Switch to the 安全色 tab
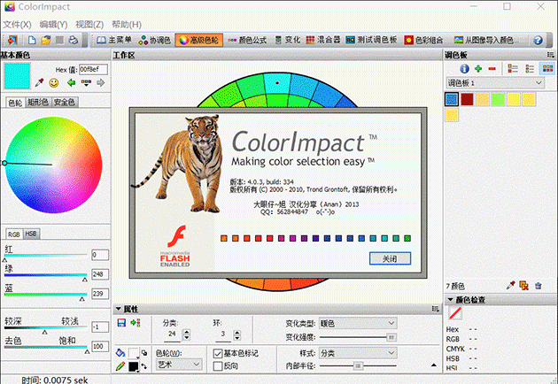The image size is (558, 384). click(64, 102)
